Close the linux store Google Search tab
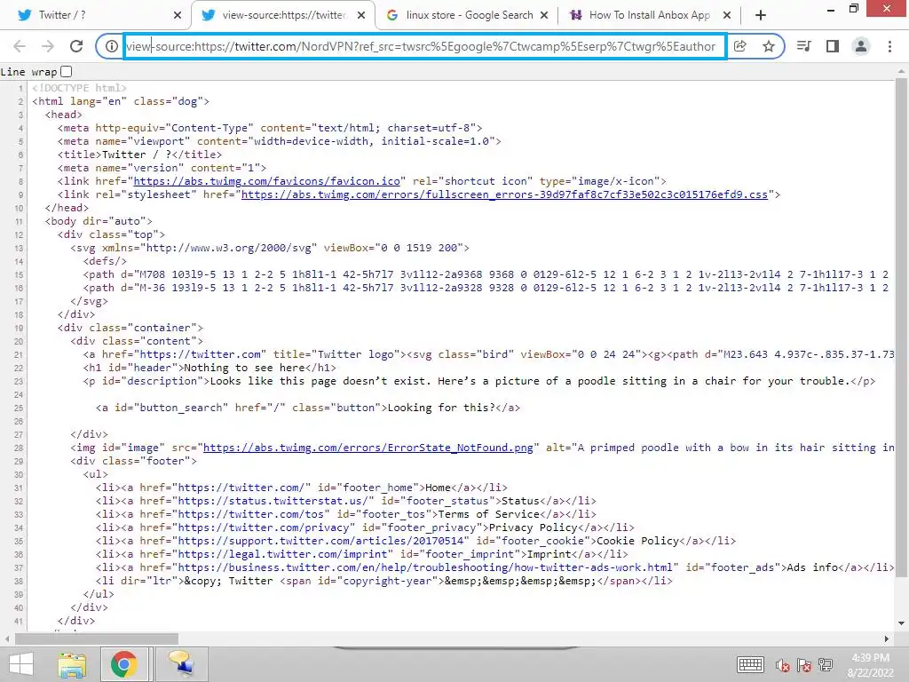The width and height of the screenshot is (909, 682). click(x=544, y=16)
